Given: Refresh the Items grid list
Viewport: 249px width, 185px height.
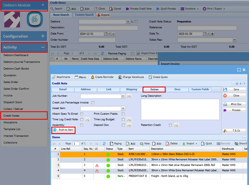Looking at the screenshot, I should tap(104, 144).
